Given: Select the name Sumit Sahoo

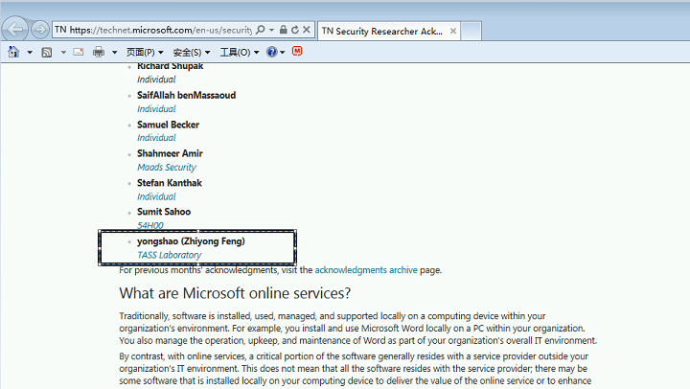Looking at the screenshot, I should coord(164,212).
